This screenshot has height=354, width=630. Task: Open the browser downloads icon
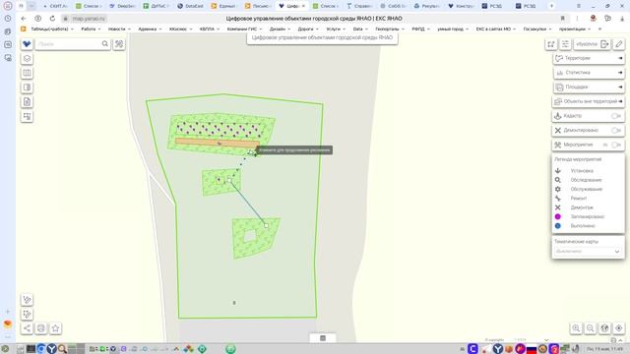point(622,19)
